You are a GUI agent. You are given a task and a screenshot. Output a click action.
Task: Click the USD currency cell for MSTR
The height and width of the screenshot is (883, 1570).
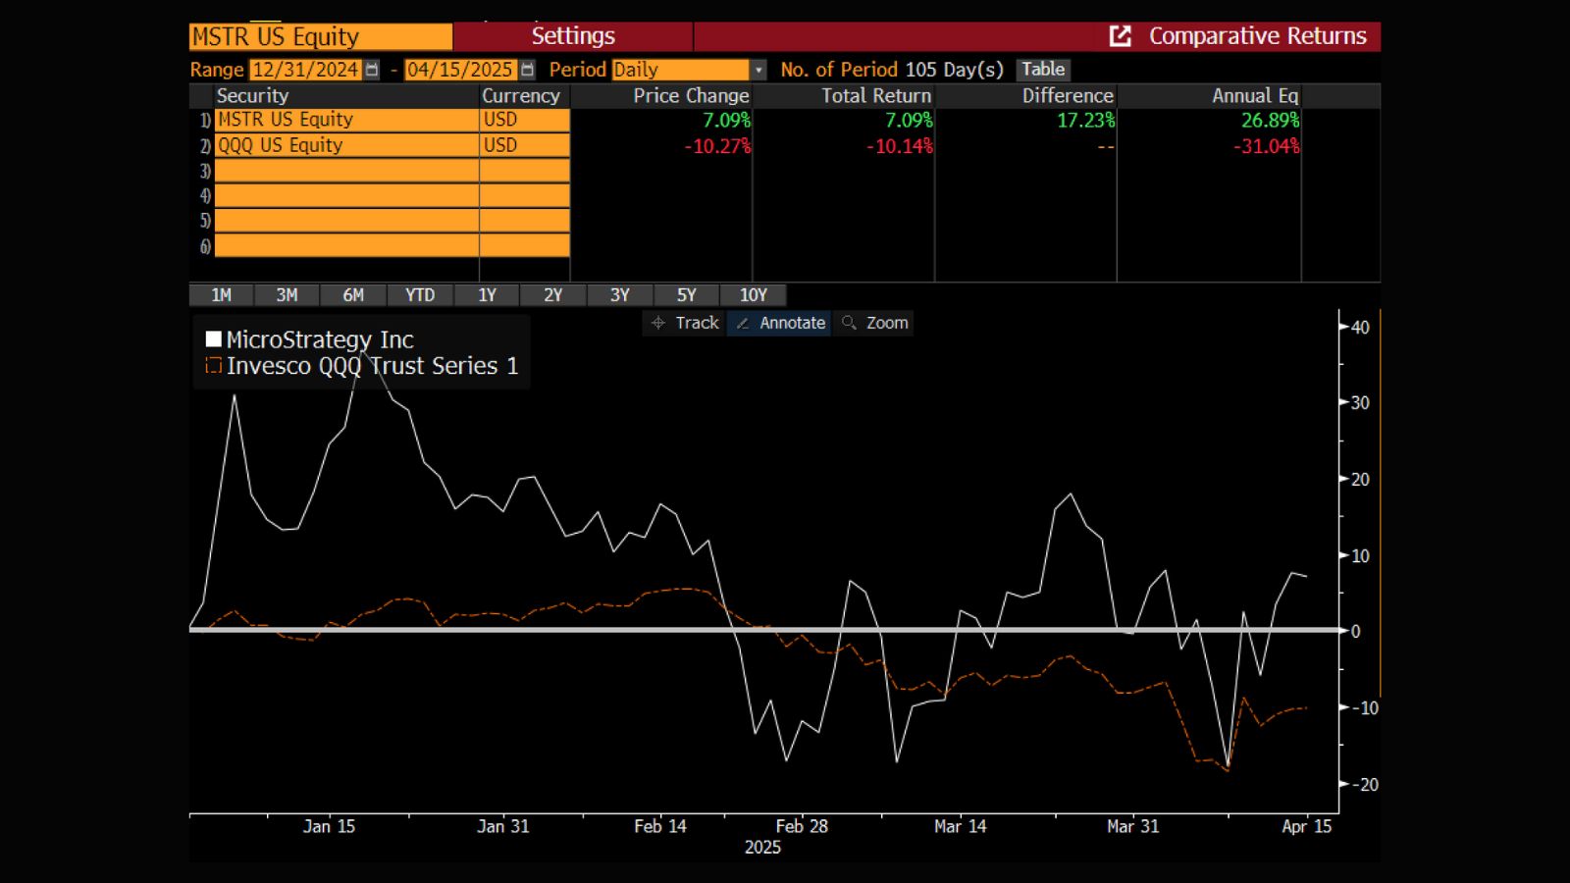525,120
